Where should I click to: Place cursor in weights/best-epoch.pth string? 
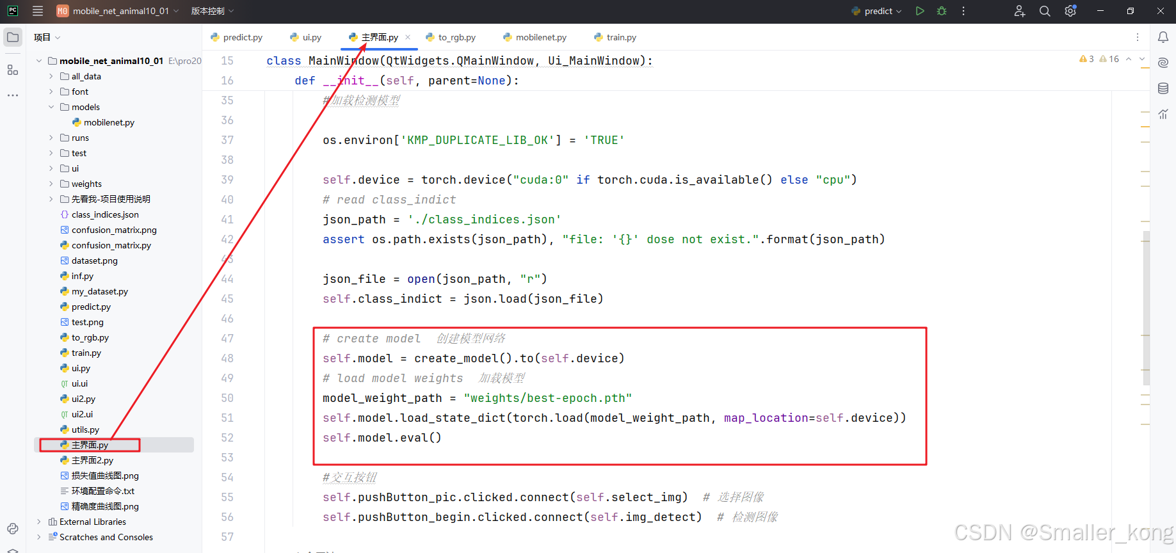(x=547, y=398)
